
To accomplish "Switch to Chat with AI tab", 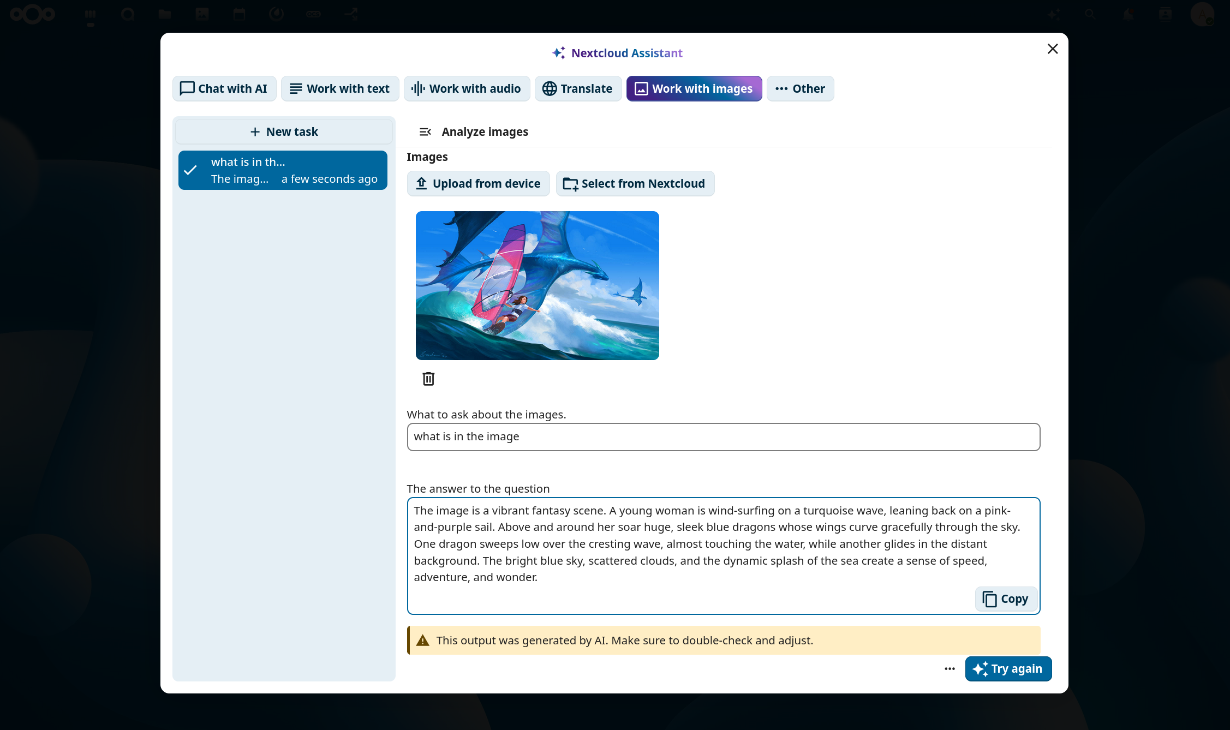I will (x=224, y=88).
